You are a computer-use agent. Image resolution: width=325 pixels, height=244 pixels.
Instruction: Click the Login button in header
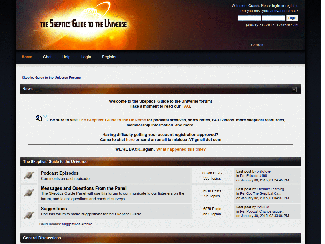[x=292, y=18]
